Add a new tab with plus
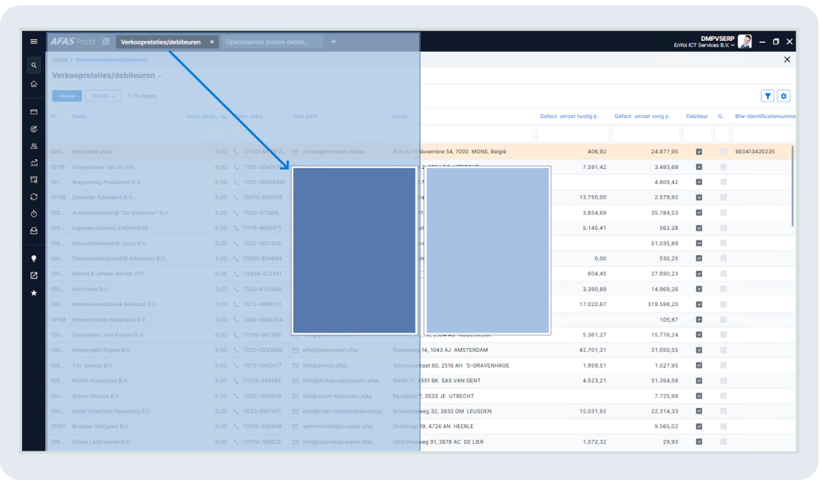Screen dimensions: 822x485 [334, 42]
